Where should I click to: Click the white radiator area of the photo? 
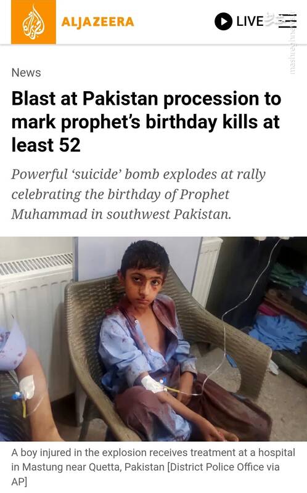point(35,299)
